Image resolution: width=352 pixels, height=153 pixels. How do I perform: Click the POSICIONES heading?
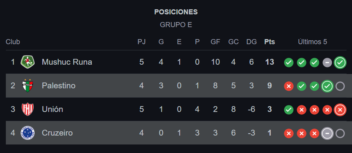click(176, 12)
